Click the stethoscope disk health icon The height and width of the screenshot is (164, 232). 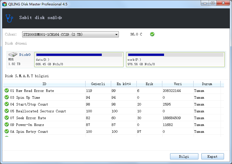pyautogui.click(x=9, y=18)
